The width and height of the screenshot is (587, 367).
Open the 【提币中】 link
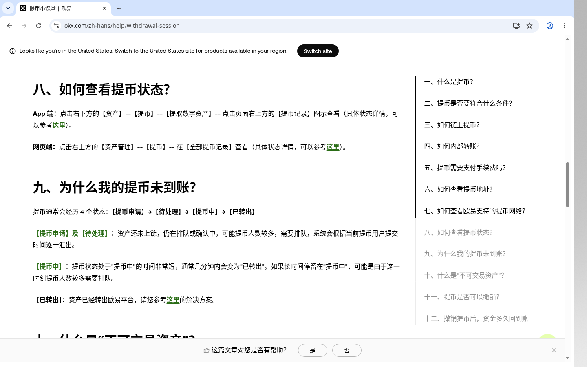point(49,266)
